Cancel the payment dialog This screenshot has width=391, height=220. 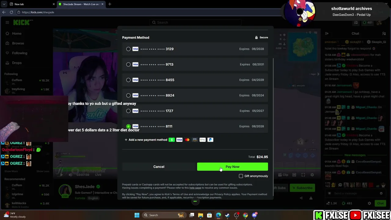[159, 167]
